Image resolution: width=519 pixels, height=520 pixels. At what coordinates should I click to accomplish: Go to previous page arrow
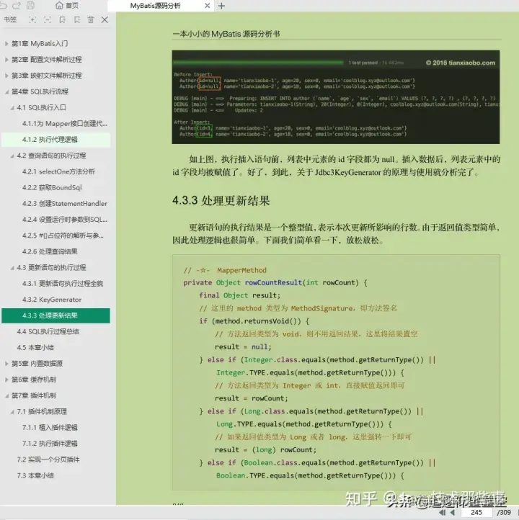coord(453,512)
